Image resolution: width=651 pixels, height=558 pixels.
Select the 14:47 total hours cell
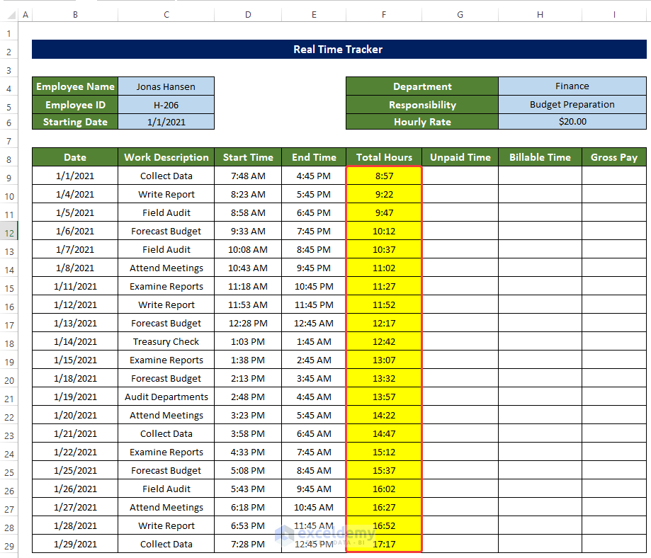click(x=384, y=433)
